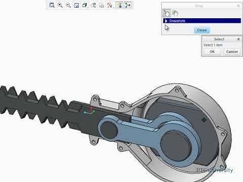Activate the Zoom Out tool
The height and width of the screenshot is (182, 243).
[x=68, y=5]
